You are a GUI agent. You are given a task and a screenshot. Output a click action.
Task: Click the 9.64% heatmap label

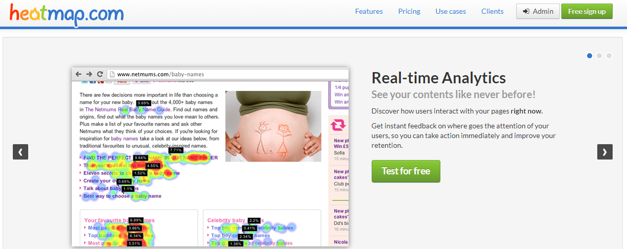point(140,158)
